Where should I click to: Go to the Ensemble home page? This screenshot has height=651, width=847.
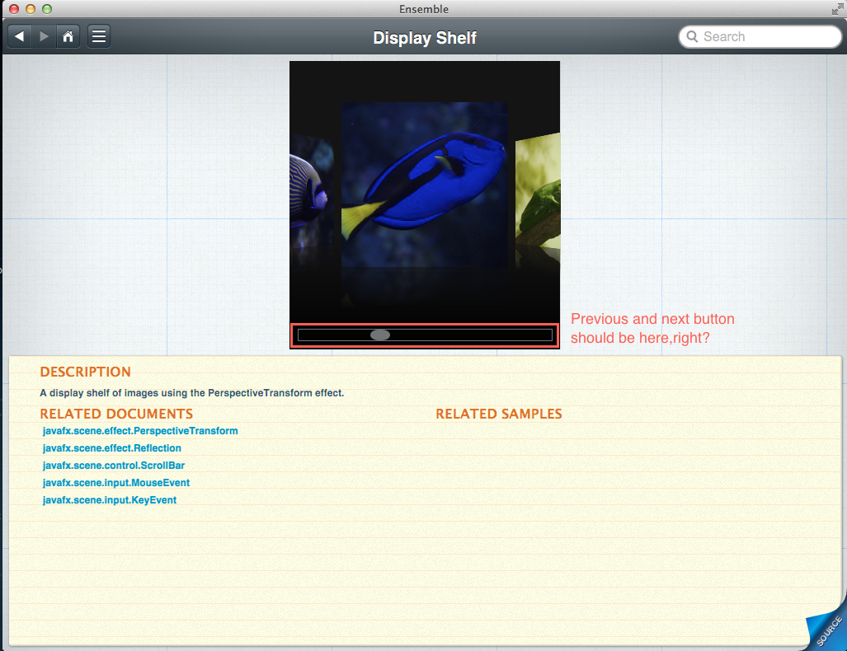click(68, 36)
